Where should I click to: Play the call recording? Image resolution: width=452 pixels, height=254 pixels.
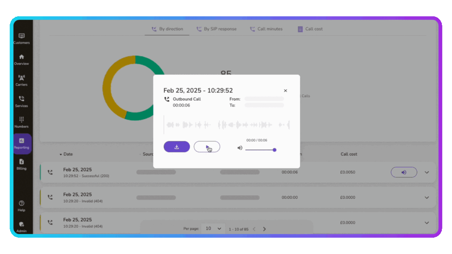click(207, 147)
